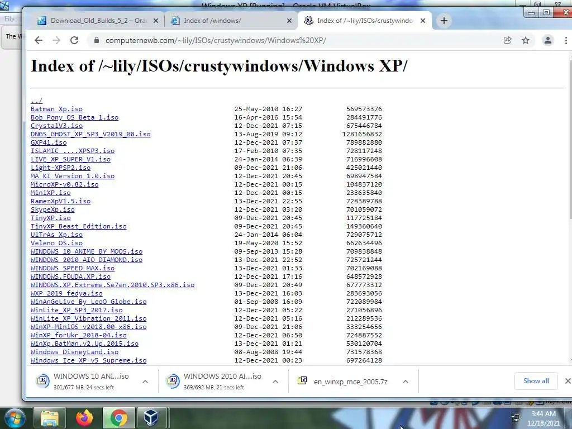Open the Windows Start orb

(15, 418)
